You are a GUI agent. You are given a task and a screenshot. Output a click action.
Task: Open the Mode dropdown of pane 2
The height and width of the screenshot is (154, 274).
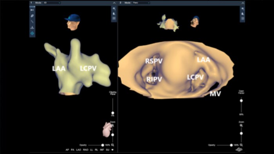(x=141, y=3)
